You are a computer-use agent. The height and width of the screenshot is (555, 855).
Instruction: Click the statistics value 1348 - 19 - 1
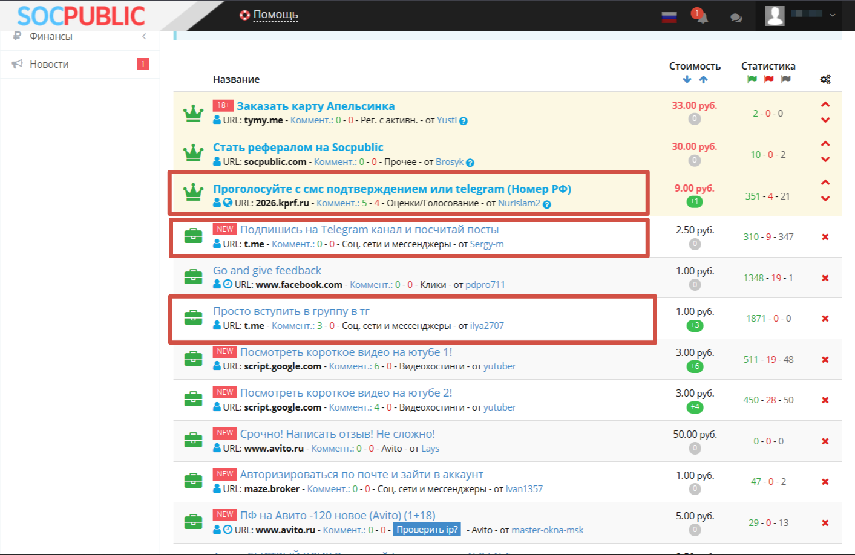pos(768,278)
